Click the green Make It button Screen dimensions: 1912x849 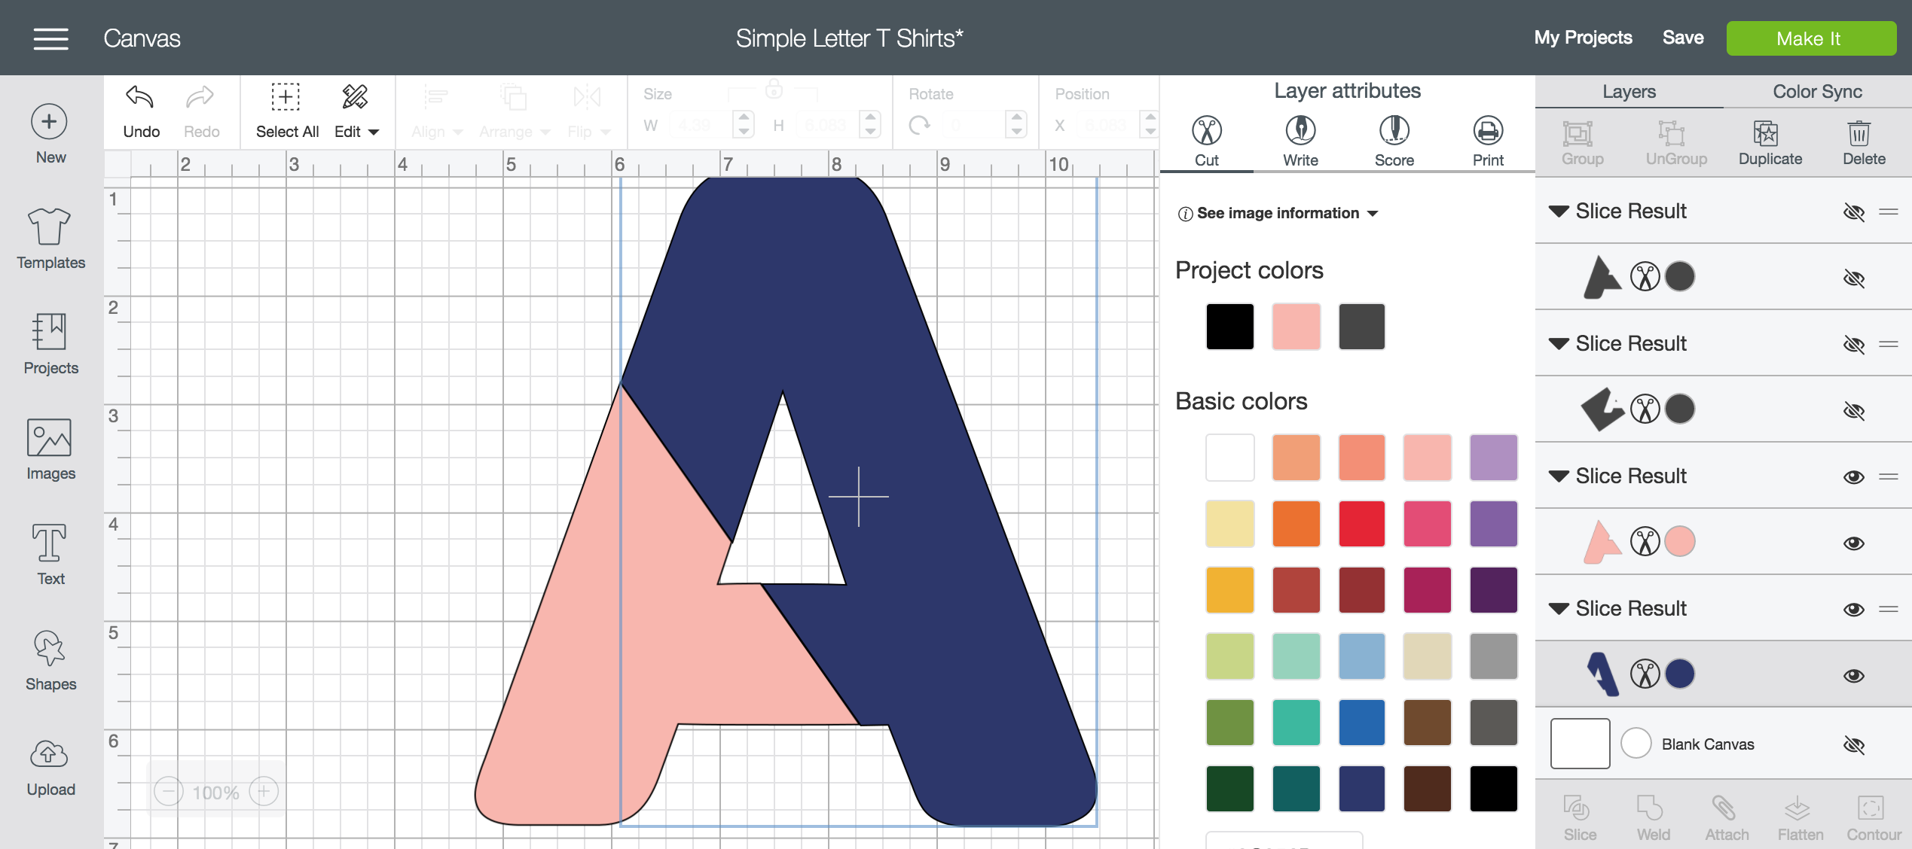coord(1810,38)
